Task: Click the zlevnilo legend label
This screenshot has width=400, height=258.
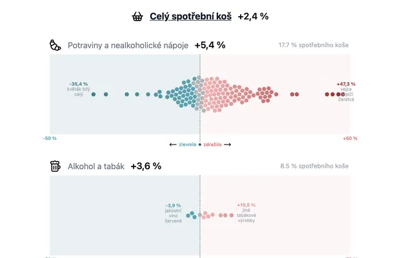Action: (188, 144)
